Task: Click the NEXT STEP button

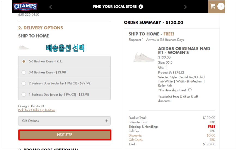Action: coord(65,135)
